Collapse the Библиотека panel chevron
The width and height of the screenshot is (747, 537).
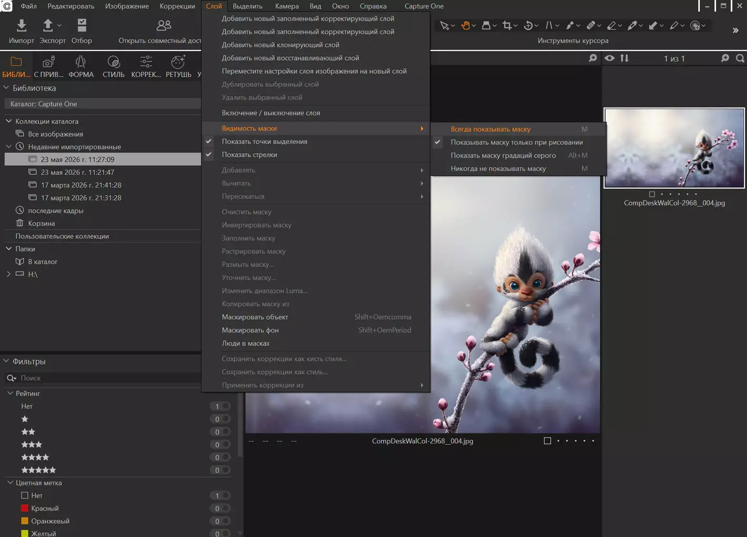click(6, 88)
